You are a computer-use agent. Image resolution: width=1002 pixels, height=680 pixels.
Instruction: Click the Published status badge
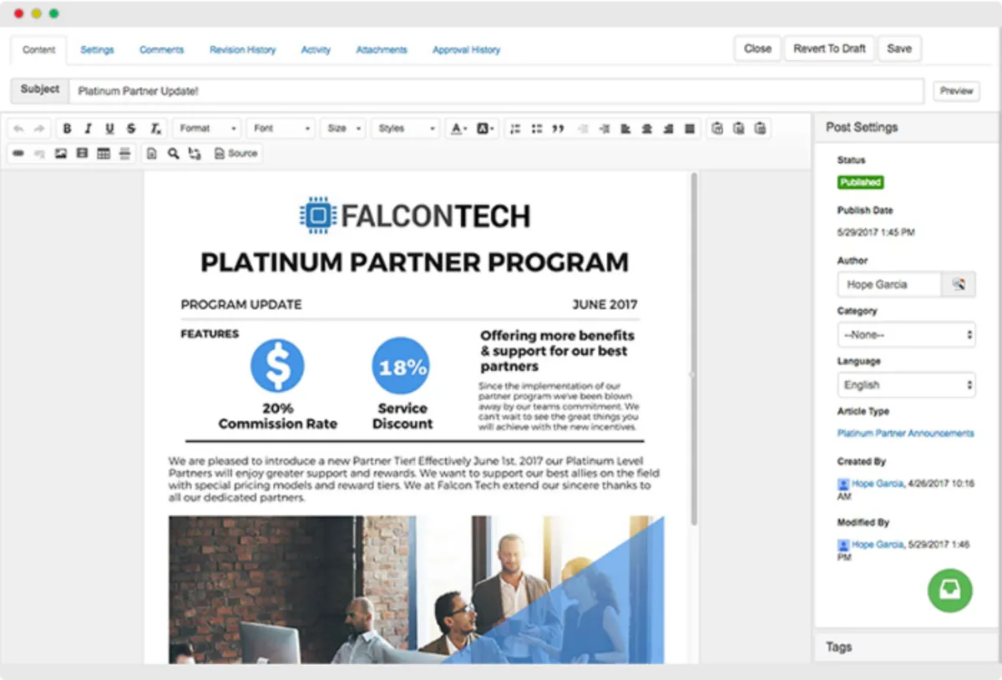[x=860, y=182]
